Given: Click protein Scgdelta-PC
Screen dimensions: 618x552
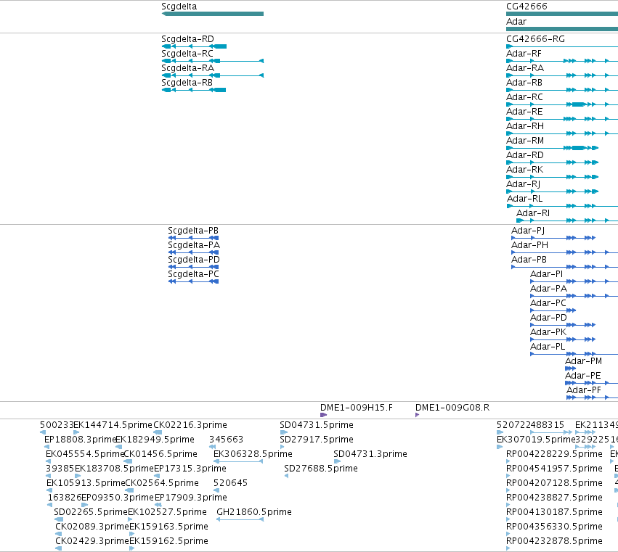Looking at the screenshot, I should pos(193,274).
